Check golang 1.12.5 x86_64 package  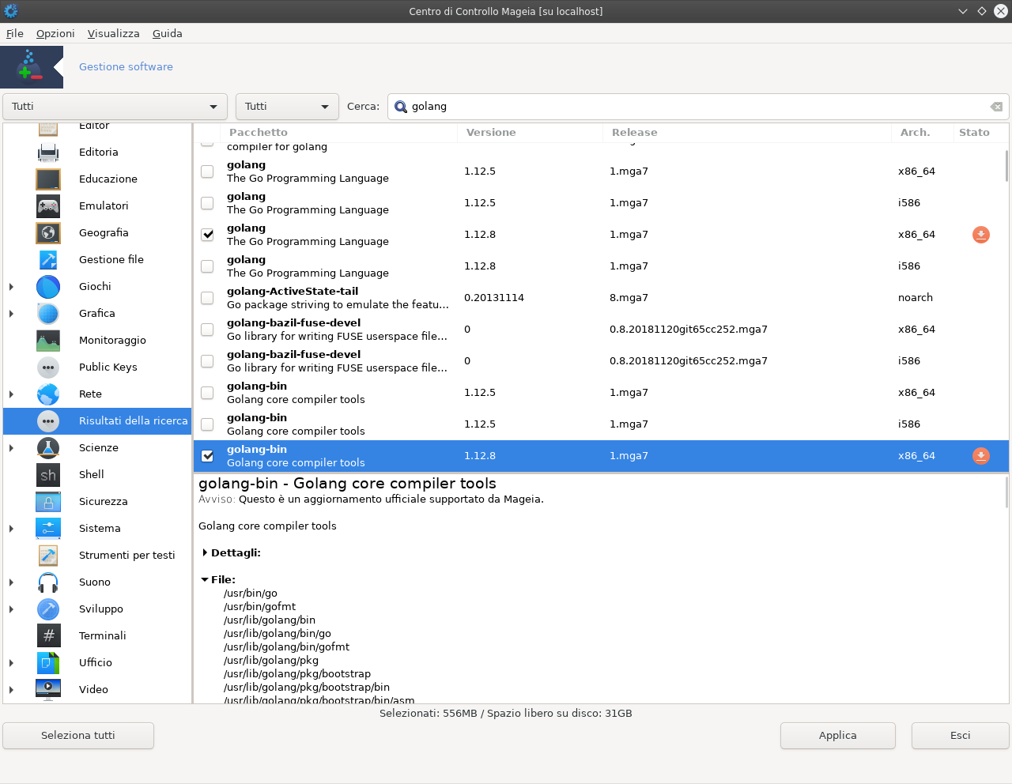(207, 171)
